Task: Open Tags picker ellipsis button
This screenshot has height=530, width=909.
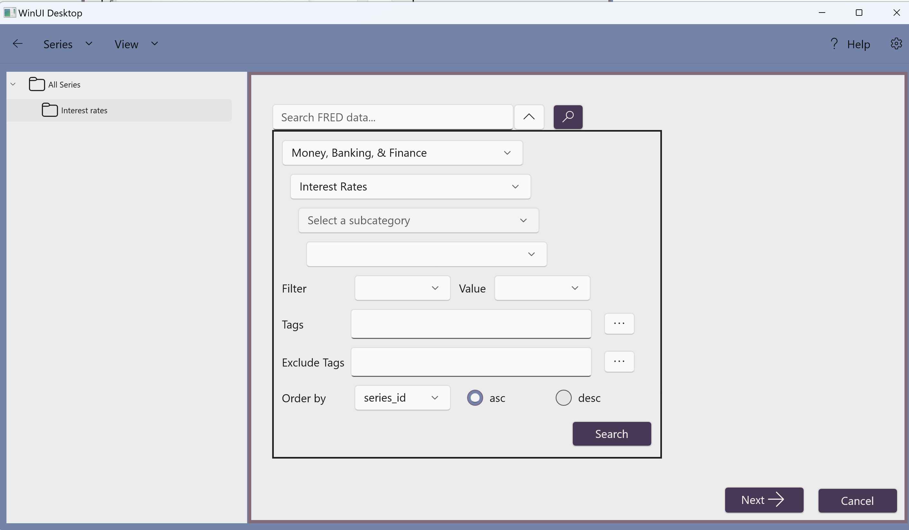Action: pyautogui.click(x=619, y=323)
